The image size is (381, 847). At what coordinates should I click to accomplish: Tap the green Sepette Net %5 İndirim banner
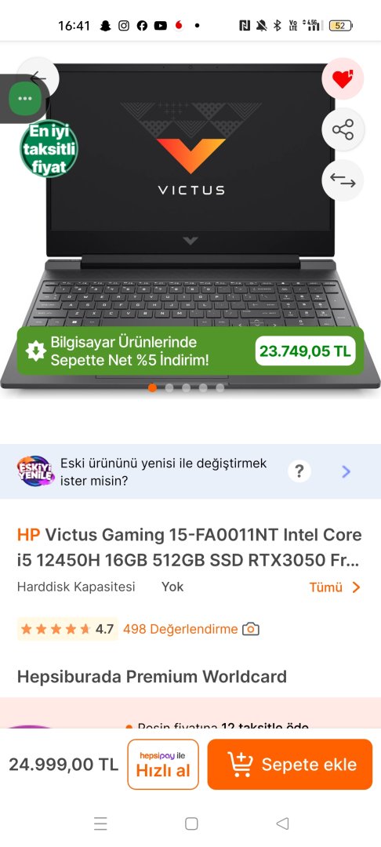coord(190,351)
